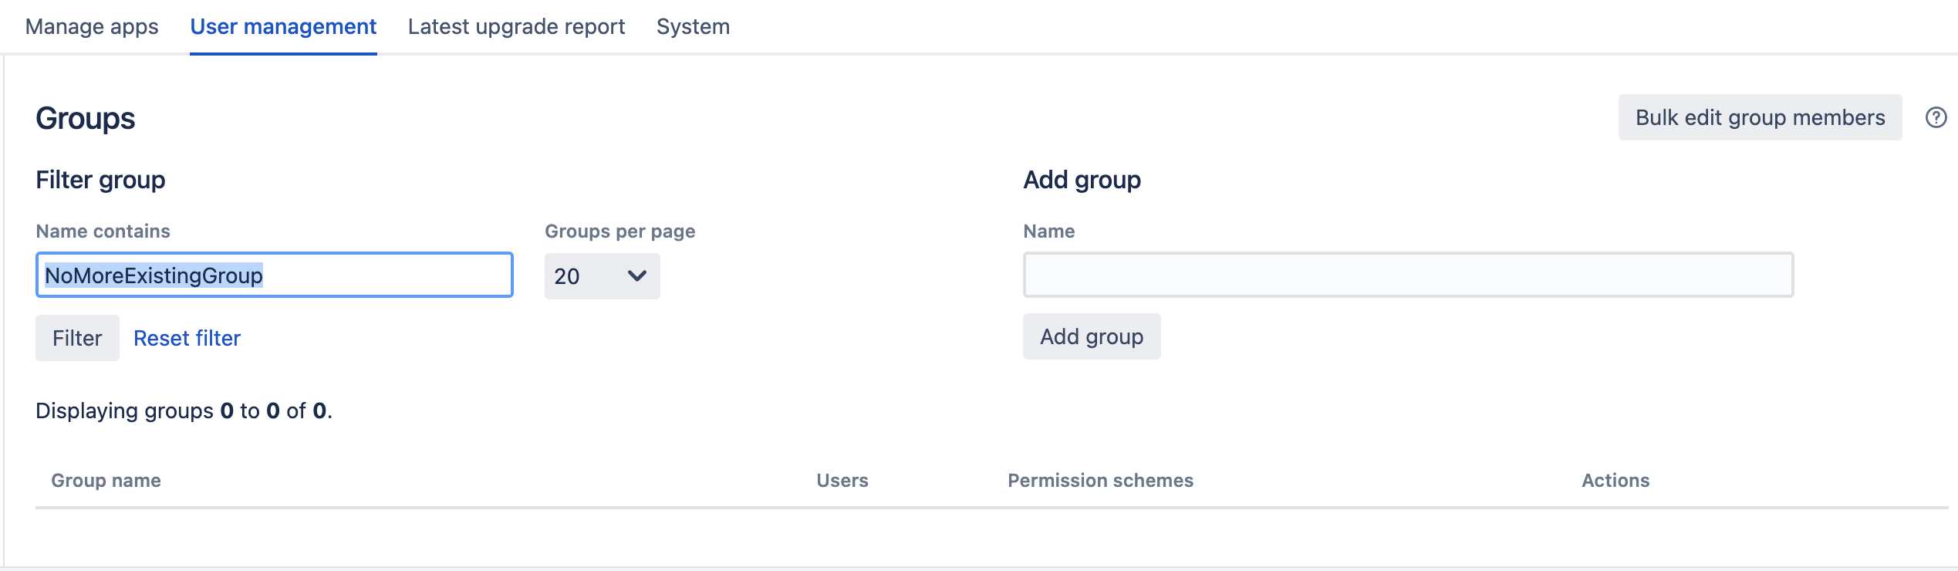Click the Add group Name input field

tap(1408, 275)
